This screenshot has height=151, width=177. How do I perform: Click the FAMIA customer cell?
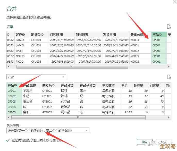tap(22, 40)
